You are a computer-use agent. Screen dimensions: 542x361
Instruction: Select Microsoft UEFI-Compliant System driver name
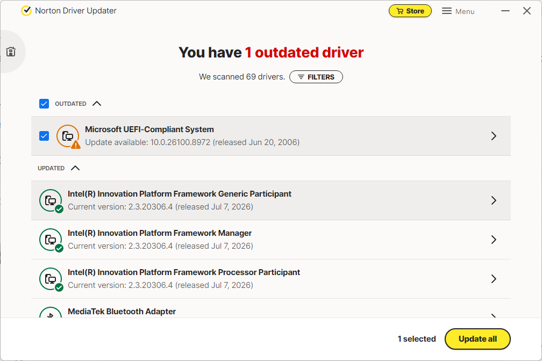pos(149,129)
